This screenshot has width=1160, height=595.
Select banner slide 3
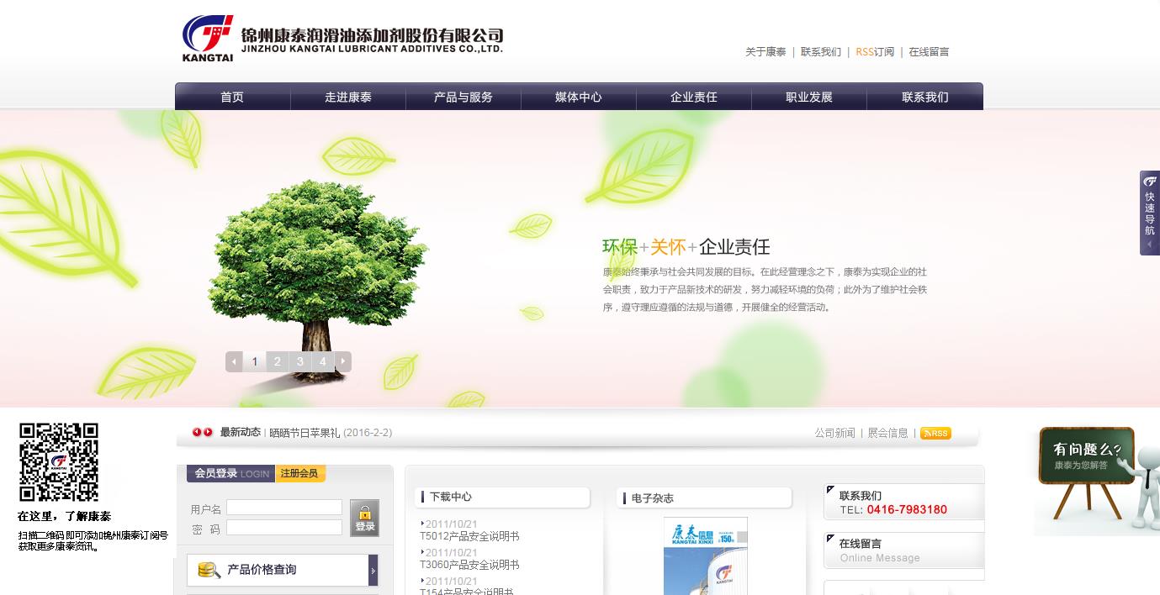300,361
